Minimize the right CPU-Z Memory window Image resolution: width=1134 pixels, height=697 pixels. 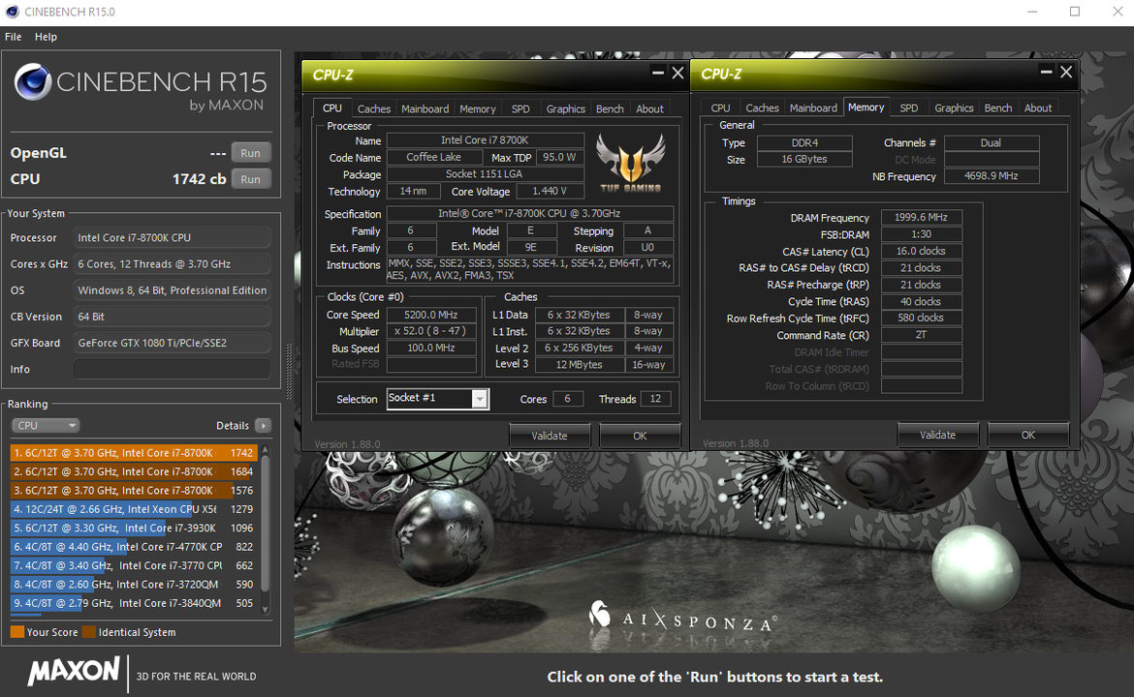[x=1046, y=72]
